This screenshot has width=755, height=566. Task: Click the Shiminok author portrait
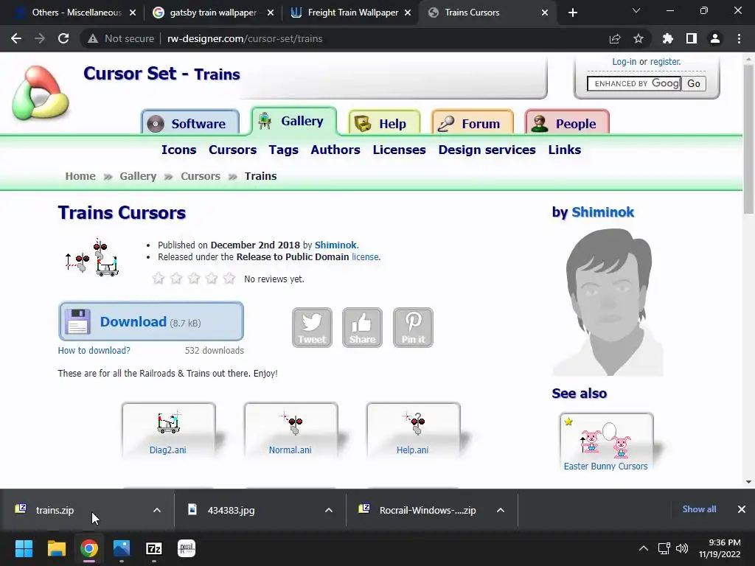click(x=608, y=301)
